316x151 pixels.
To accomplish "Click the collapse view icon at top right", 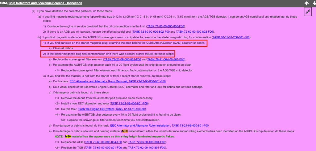I will pyautogui.click(x=308, y=12).
